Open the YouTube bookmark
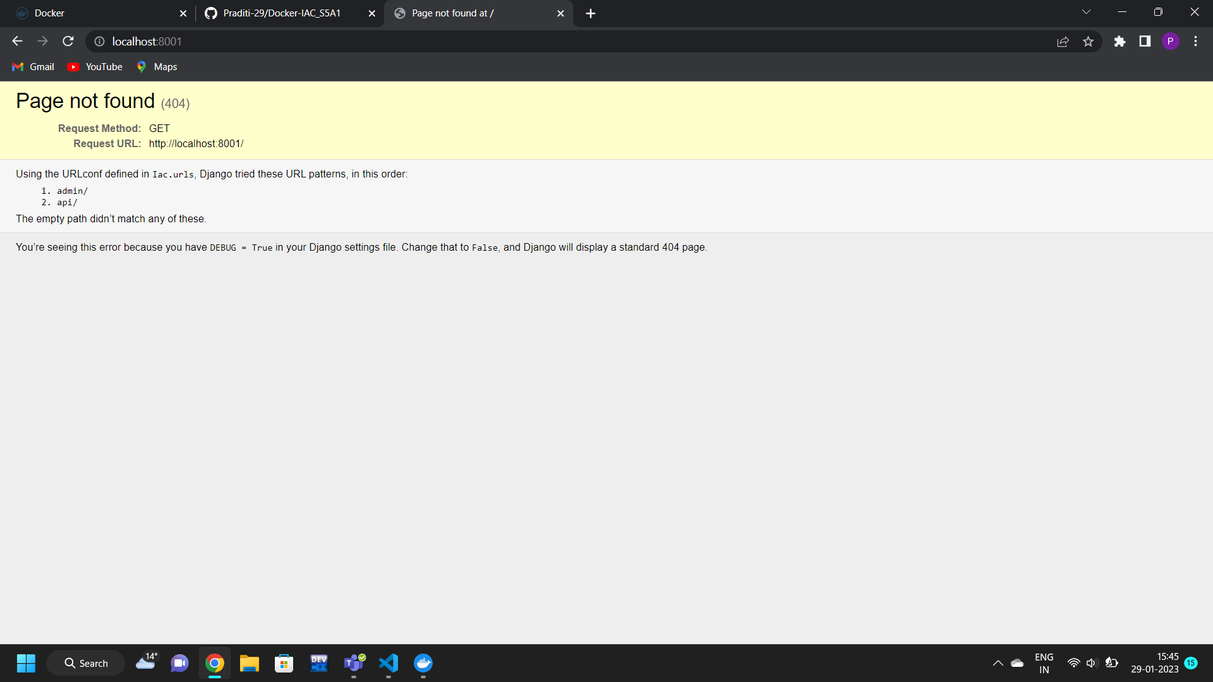1213x682 pixels. pos(95,67)
